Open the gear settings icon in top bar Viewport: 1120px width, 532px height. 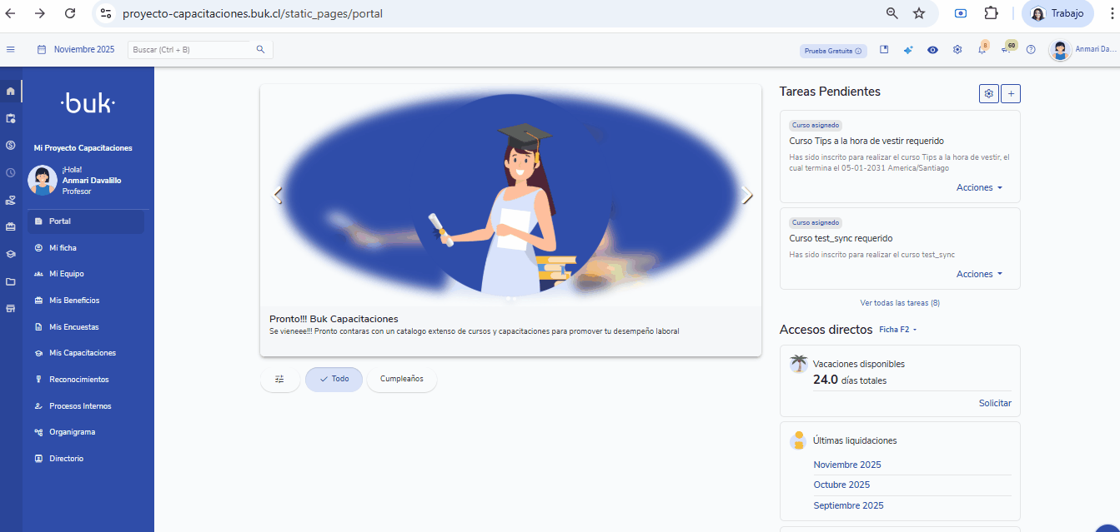click(957, 50)
